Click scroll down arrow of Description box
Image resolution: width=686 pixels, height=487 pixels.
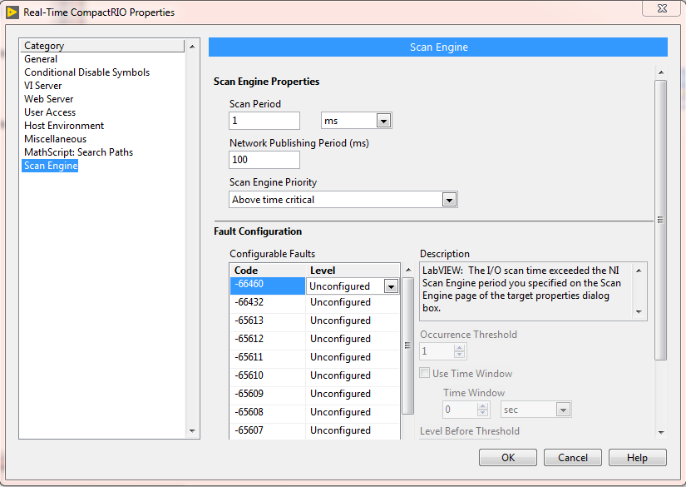click(639, 312)
